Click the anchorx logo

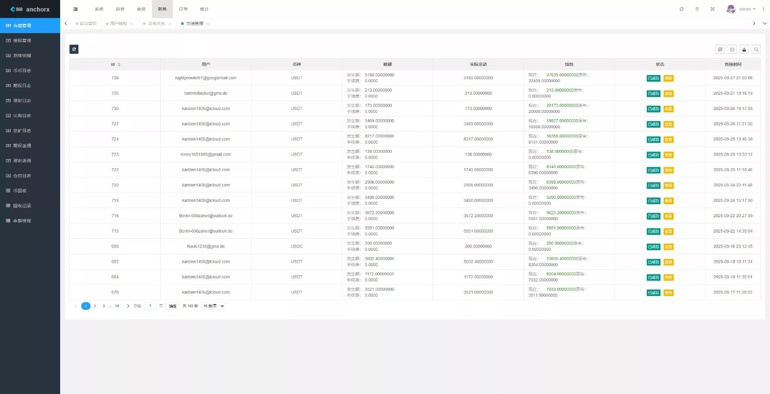[30, 9]
